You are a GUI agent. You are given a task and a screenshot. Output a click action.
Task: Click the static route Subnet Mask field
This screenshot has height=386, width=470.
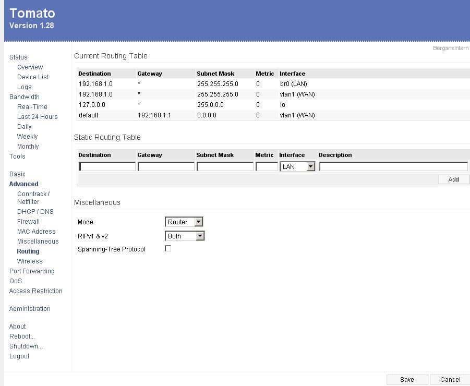point(225,166)
